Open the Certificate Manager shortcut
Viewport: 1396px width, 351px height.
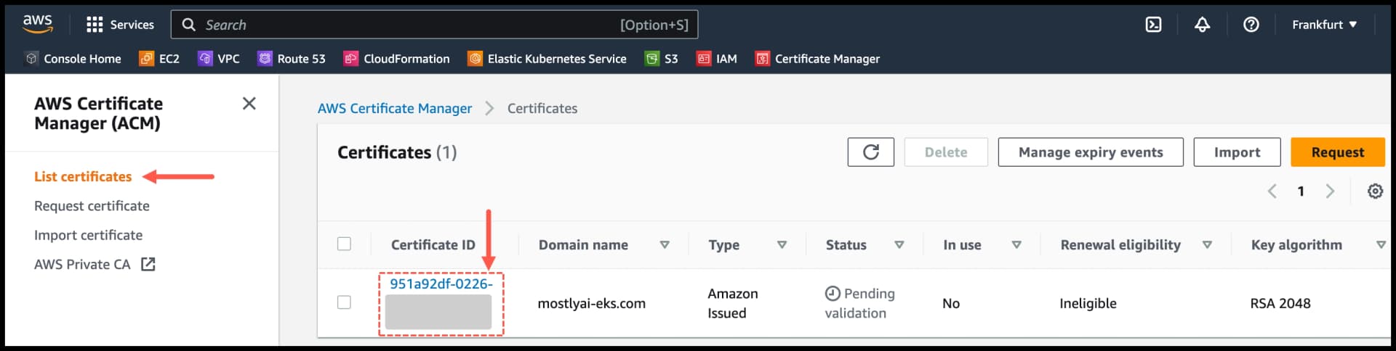pos(817,59)
